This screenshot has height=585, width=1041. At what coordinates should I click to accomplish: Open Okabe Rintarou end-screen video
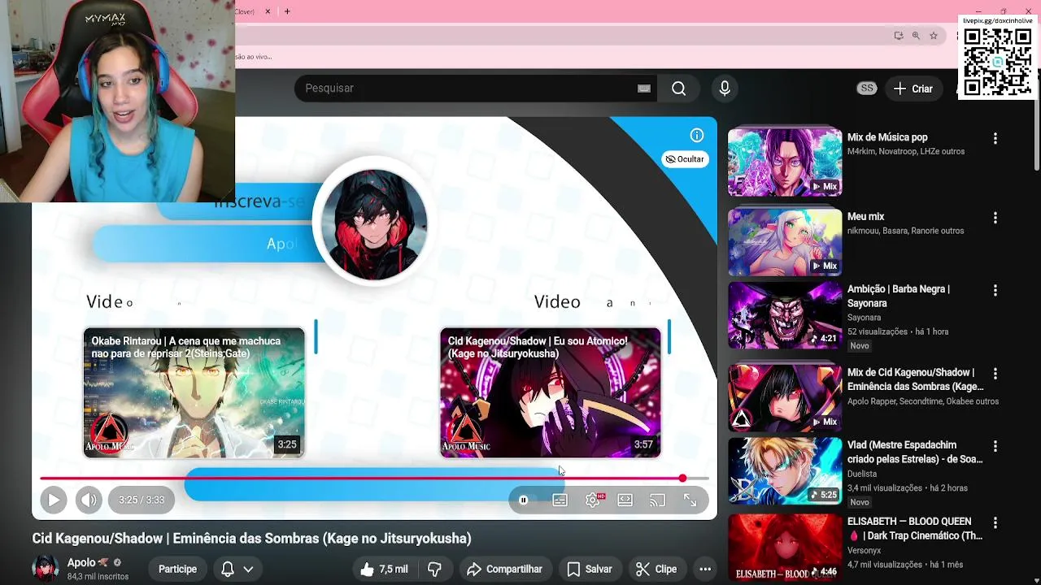tap(194, 392)
